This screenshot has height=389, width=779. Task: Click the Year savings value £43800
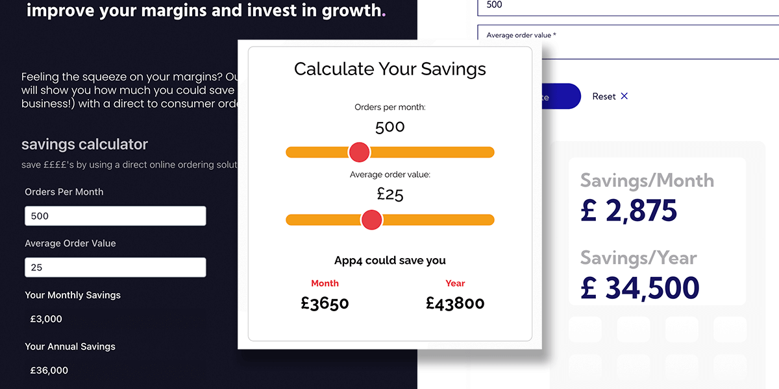(x=455, y=303)
